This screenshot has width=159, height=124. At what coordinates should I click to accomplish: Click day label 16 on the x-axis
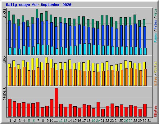tap(79, 121)
